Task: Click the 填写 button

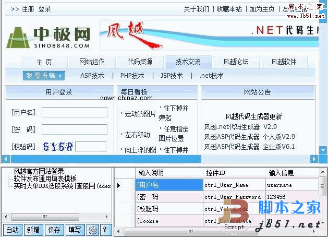Action: point(75,230)
